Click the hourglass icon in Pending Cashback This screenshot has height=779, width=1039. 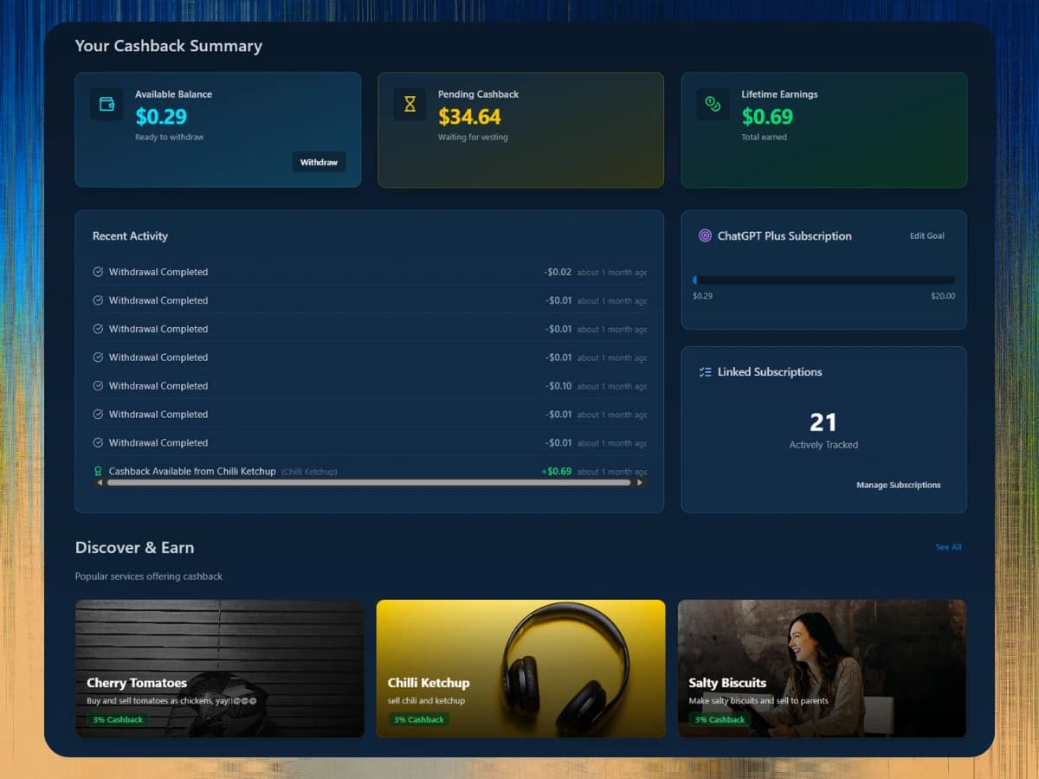[x=410, y=104]
